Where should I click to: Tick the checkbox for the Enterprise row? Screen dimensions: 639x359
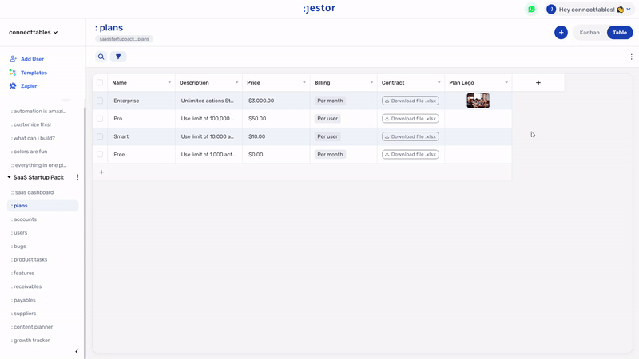[100, 101]
